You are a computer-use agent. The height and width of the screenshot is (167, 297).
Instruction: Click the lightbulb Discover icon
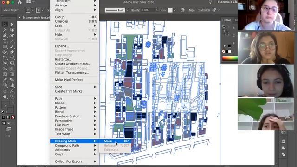210,2
